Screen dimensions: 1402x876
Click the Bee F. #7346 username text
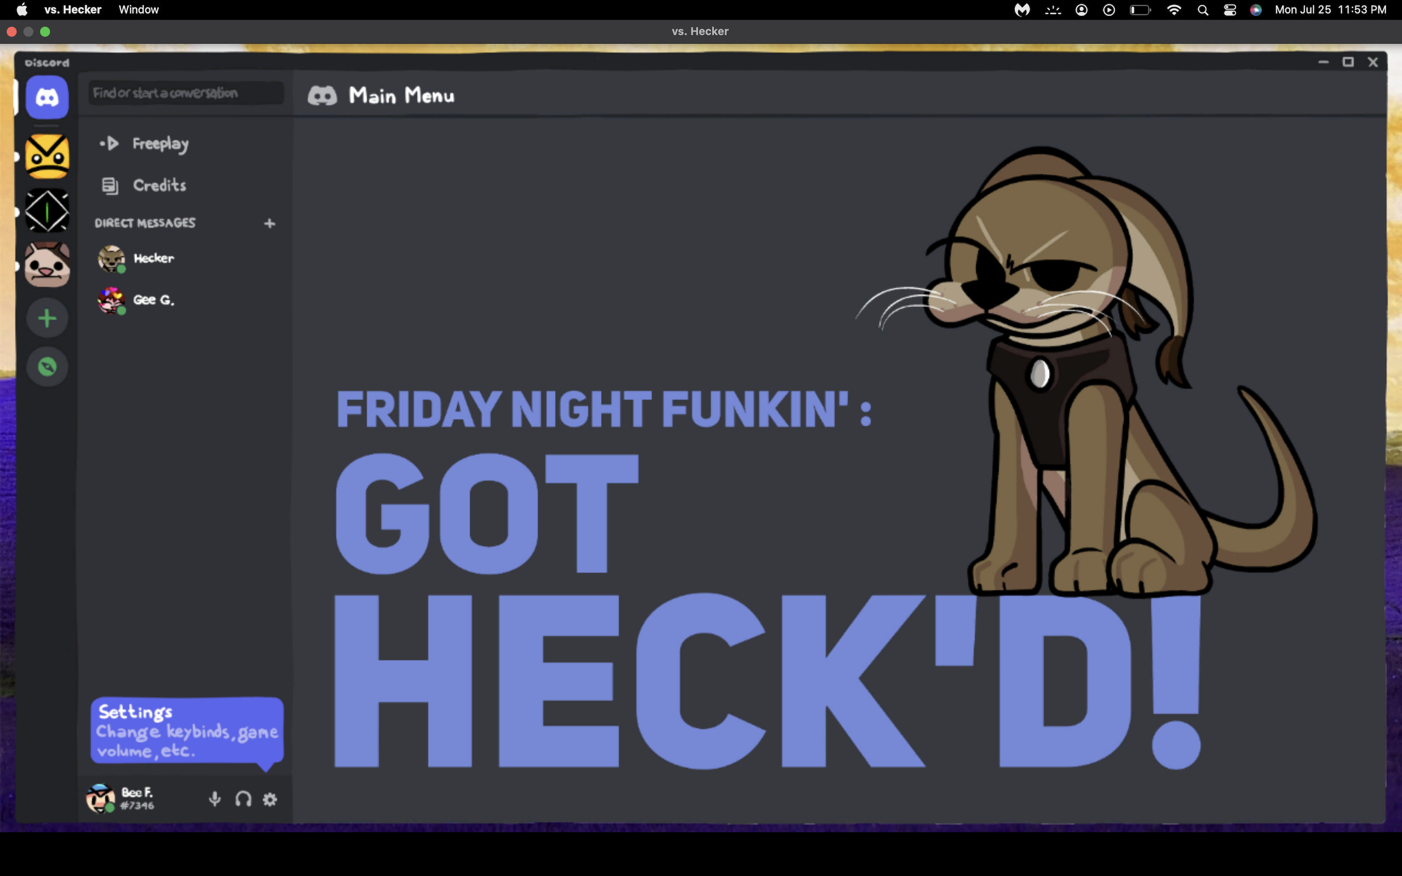tap(137, 798)
